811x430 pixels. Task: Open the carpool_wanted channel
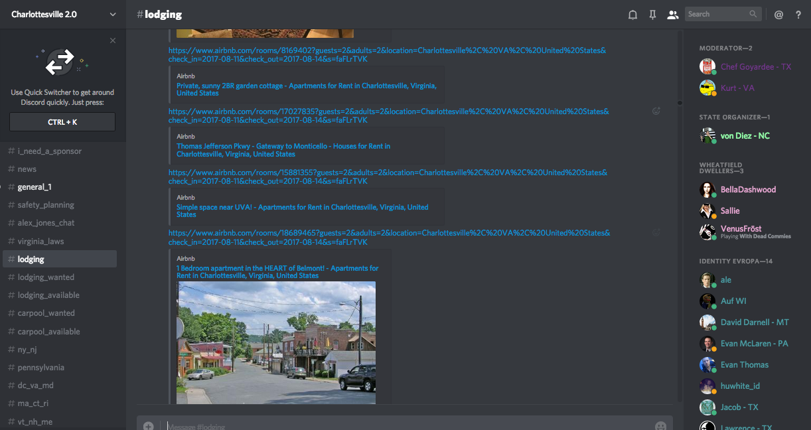46,313
